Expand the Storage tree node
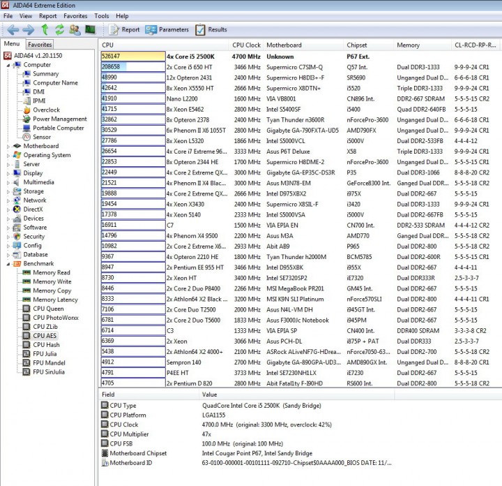Screen dimensions: 502x486 tap(8, 191)
